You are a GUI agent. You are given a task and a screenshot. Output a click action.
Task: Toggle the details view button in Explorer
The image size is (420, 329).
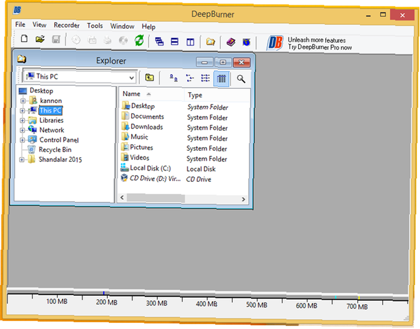tap(221, 79)
